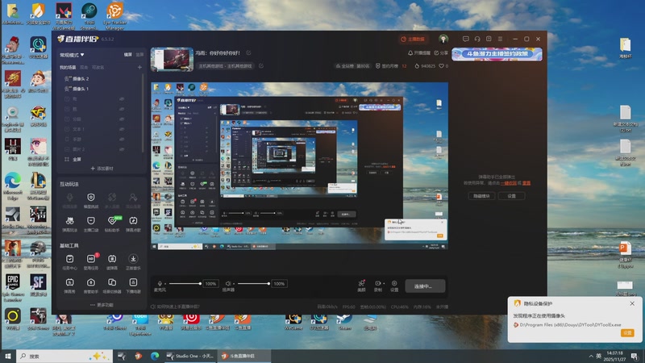Mute the speaker icon
Screen dimensions: 645x363
(x=228, y=284)
